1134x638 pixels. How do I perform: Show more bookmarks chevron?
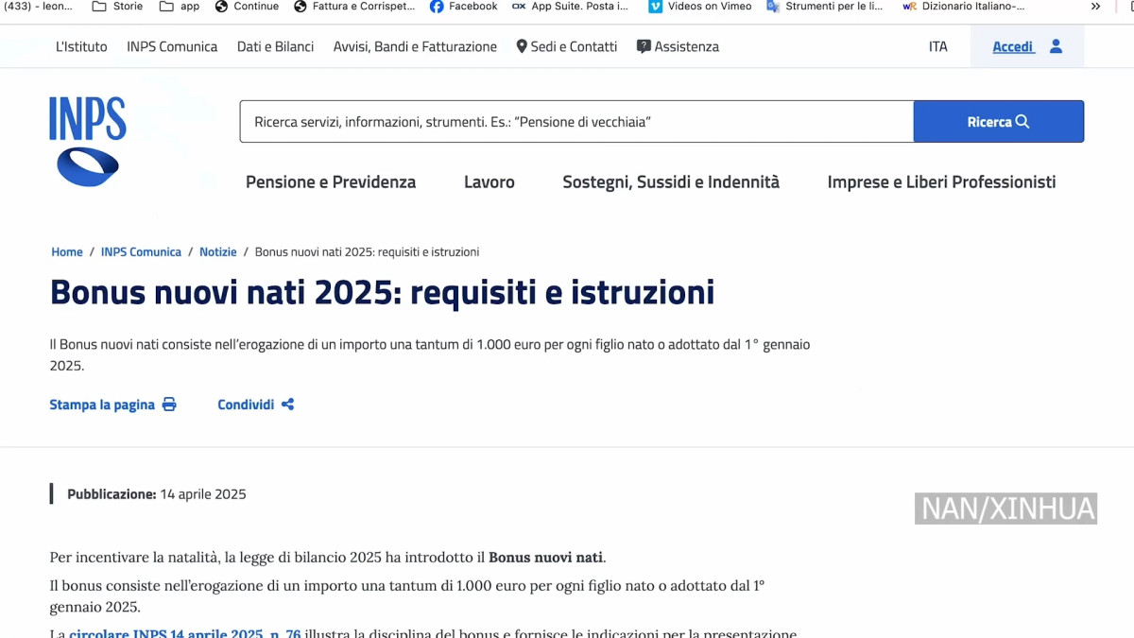1095,6
